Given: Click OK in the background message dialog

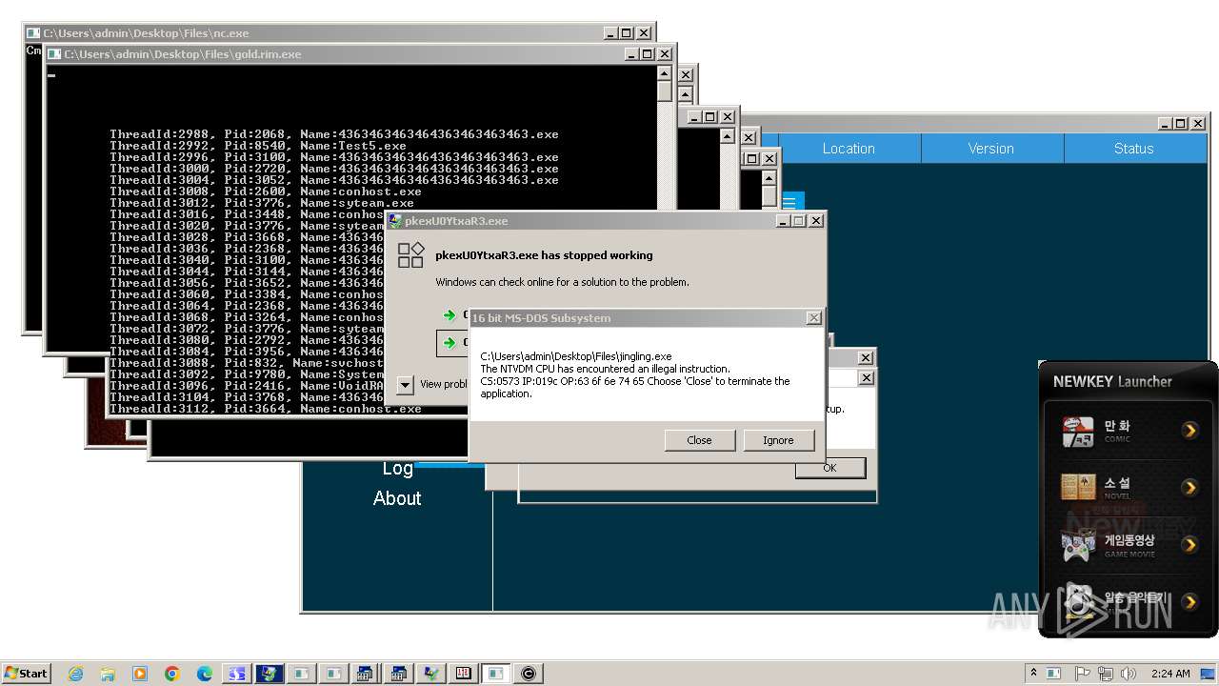Looking at the screenshot, I should click(x=829, y=468).
